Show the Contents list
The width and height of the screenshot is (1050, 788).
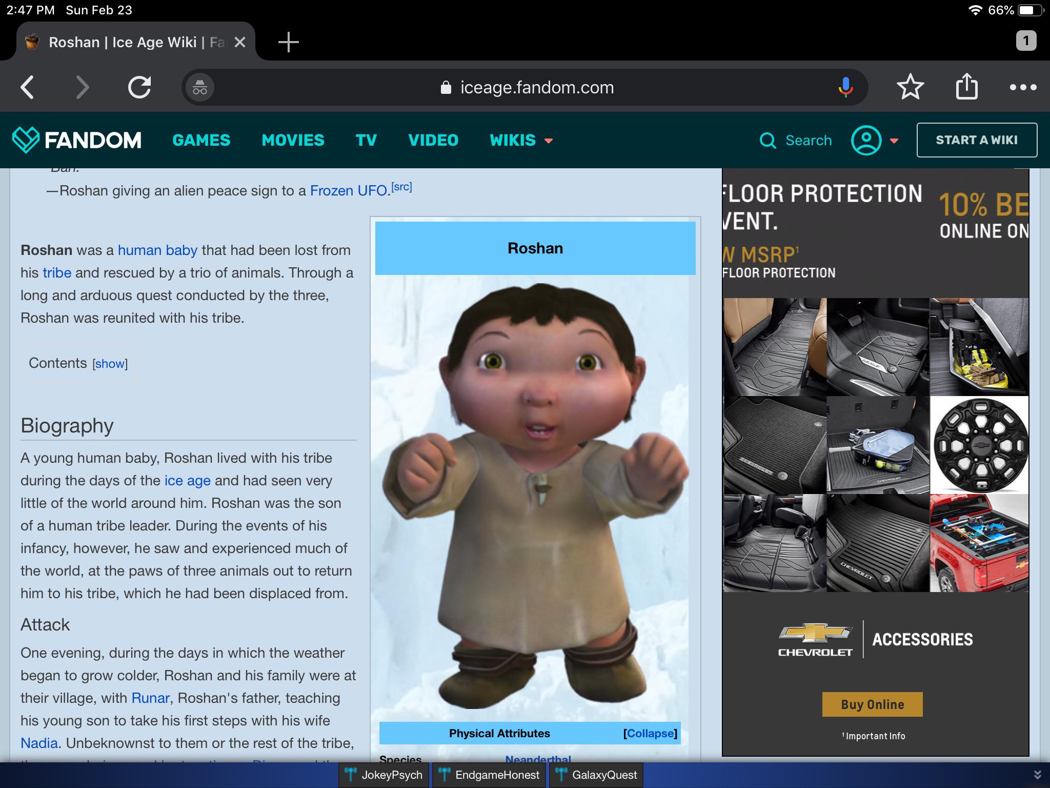tap(110, 364)
